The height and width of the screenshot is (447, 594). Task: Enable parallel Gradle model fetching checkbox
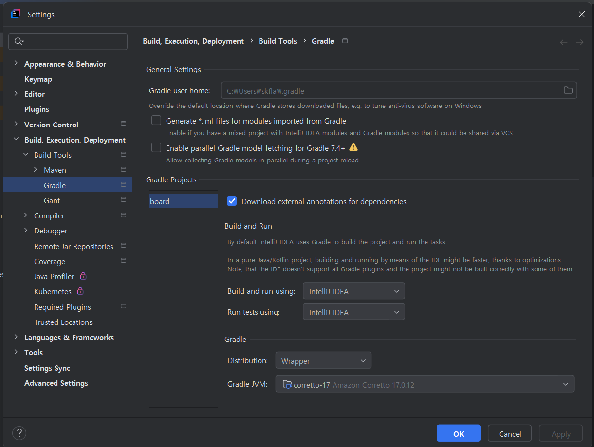pyautogui.click(x=156, y=147)
